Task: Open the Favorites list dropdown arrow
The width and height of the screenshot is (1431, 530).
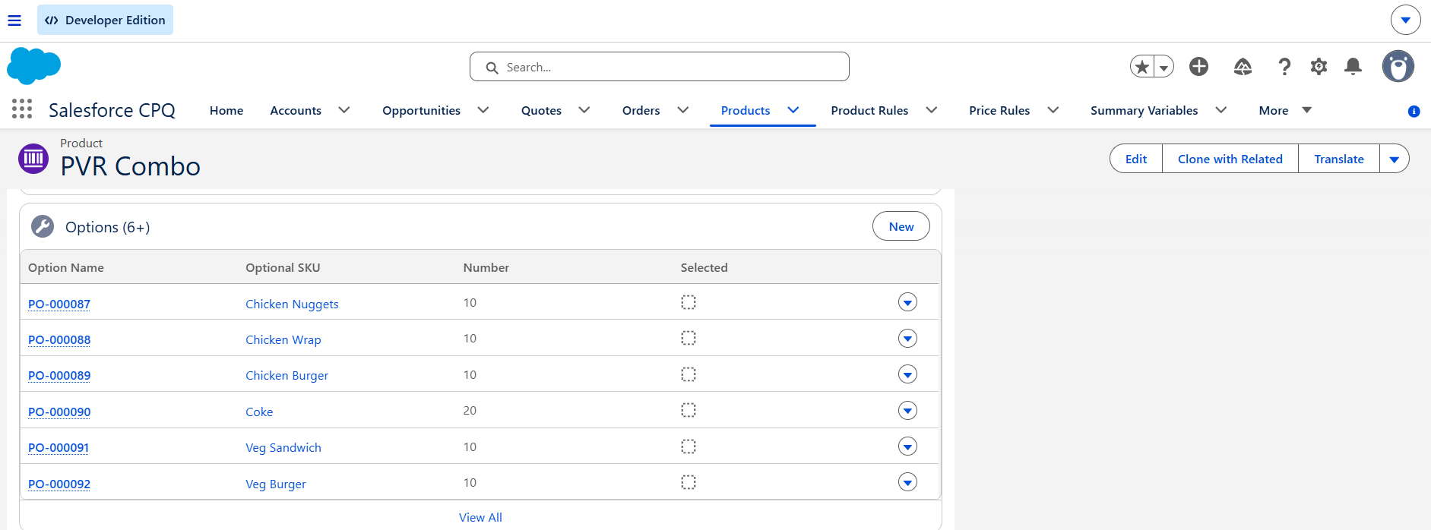Action: 1163,67
